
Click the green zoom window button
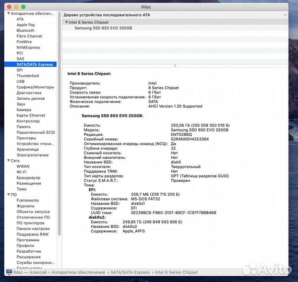[23, 7]
